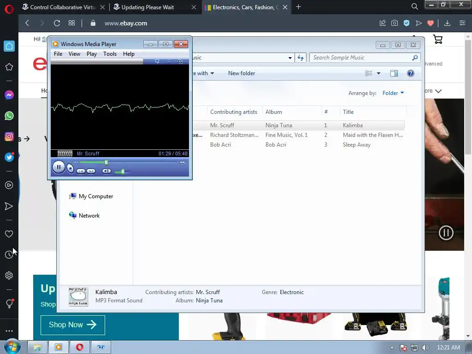Open Network in navigation pane
Viewport: 472px width, 354px height.
85,216
